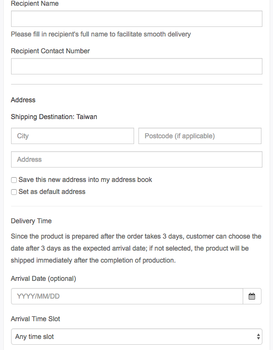Click the Arrival Date (optional) label
The width and height of the screenshot is (273, 350).
coord(43,278)
